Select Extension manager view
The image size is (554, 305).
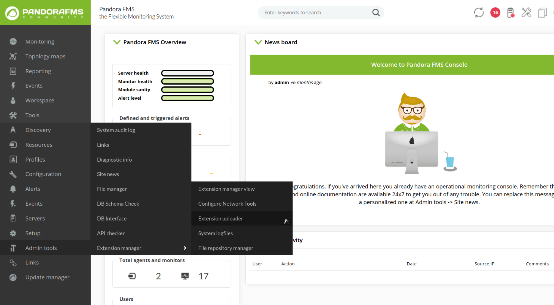pos(226,189)
